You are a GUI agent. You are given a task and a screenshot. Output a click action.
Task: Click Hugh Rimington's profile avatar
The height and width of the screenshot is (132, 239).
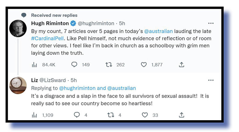pos(18,29)
